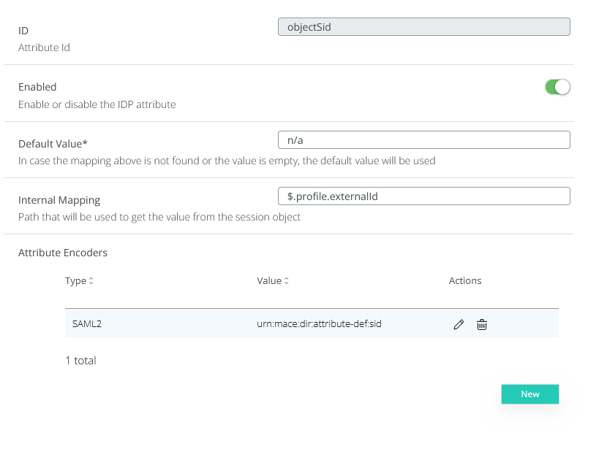Click the Default Value* label
This screenshot has width=607, height=449.
tap(53, 144)
